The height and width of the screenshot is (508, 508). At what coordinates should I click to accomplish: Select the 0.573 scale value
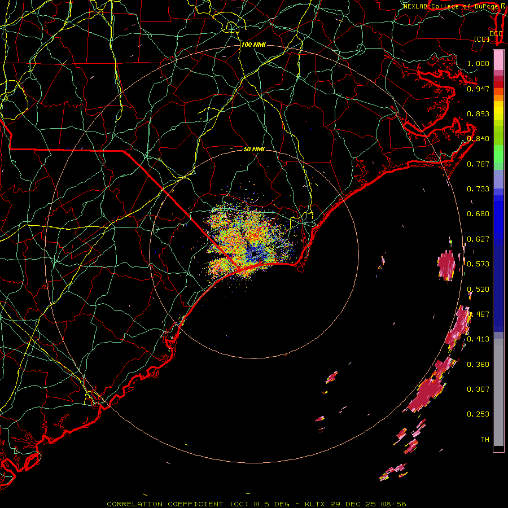[478, 264]
